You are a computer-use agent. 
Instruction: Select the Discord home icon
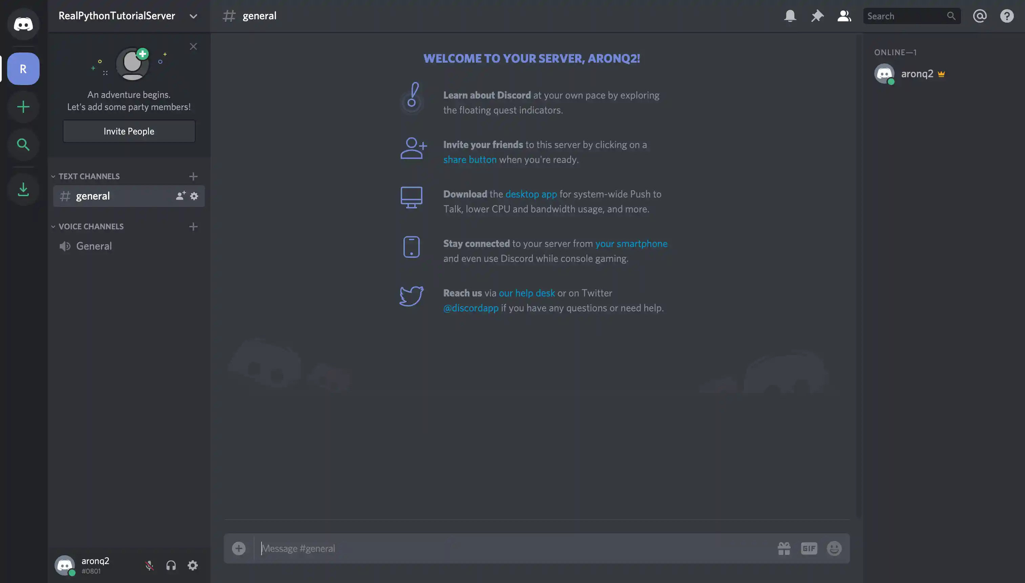click(23, 24)
